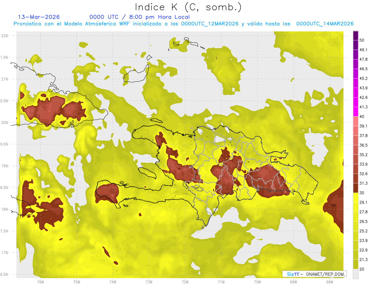
Task: Click the "40" color scale value
Action: 362,117
